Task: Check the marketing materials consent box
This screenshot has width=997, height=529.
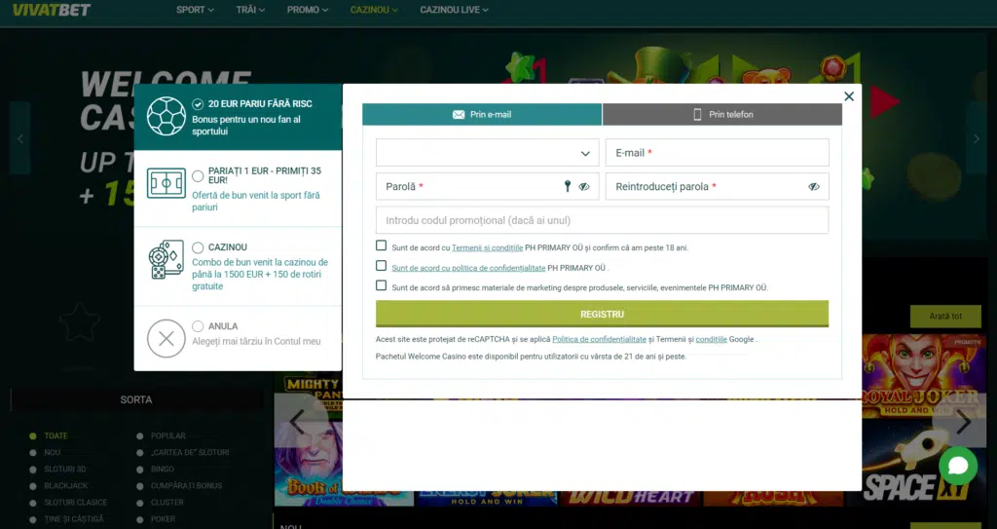Action: tap(381, 285)
